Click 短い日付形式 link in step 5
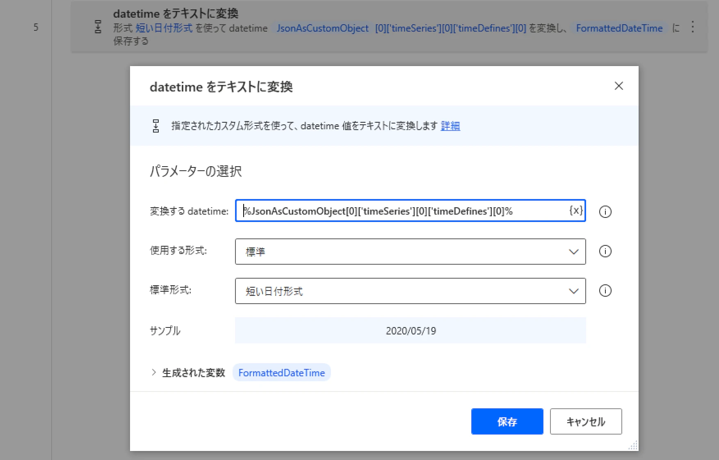The image size is (719, 460). pyautogui.click(x=164, y=28)
